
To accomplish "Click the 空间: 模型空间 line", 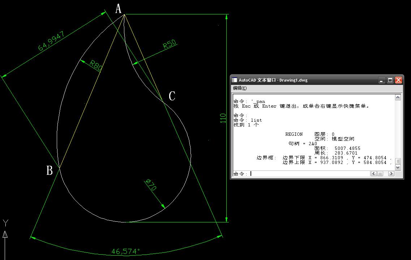I will point(334,139).
